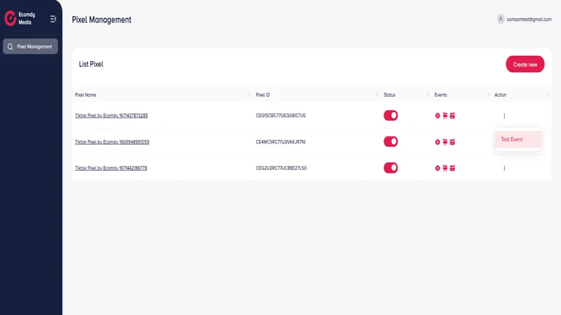Collapse the sidebar with the menu icon
Screen dimensions: 561x315
tap(53, 19)
